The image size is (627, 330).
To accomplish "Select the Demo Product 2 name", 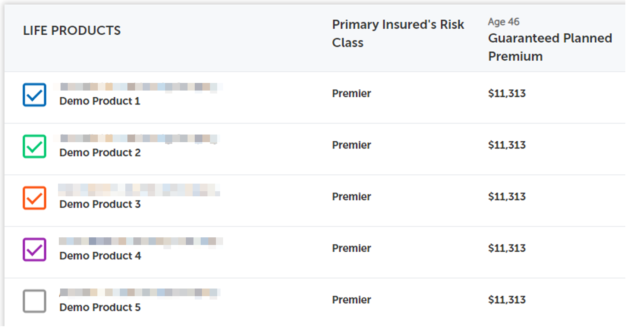I will (x=100, y=153).
